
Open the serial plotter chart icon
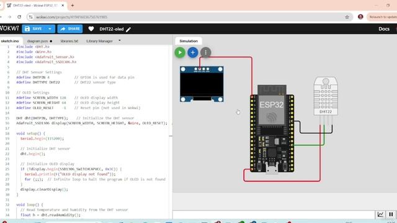(380, 215)
